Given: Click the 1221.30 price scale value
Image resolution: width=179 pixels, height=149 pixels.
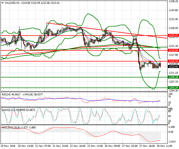Looking at the screenshot, I should (173, 46).
